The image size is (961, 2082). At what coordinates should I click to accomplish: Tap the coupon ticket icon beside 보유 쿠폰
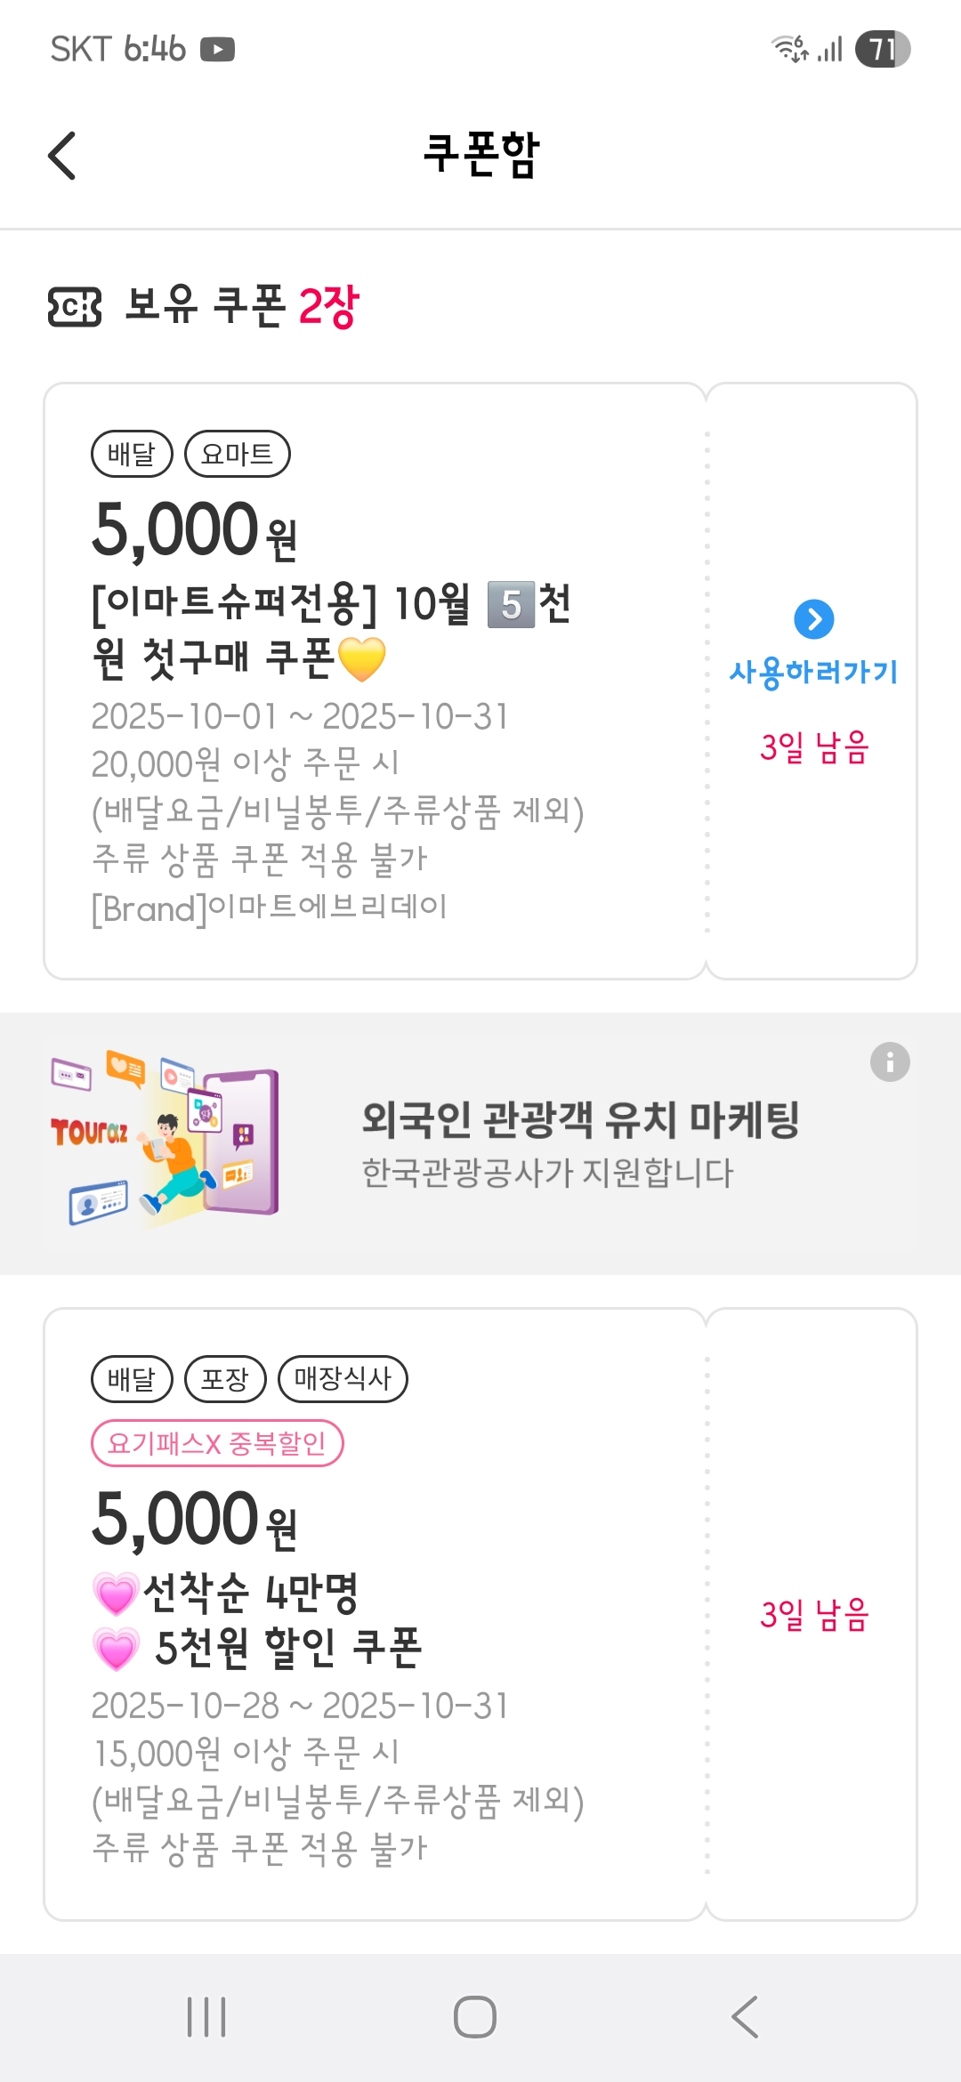tap(75, 307)
